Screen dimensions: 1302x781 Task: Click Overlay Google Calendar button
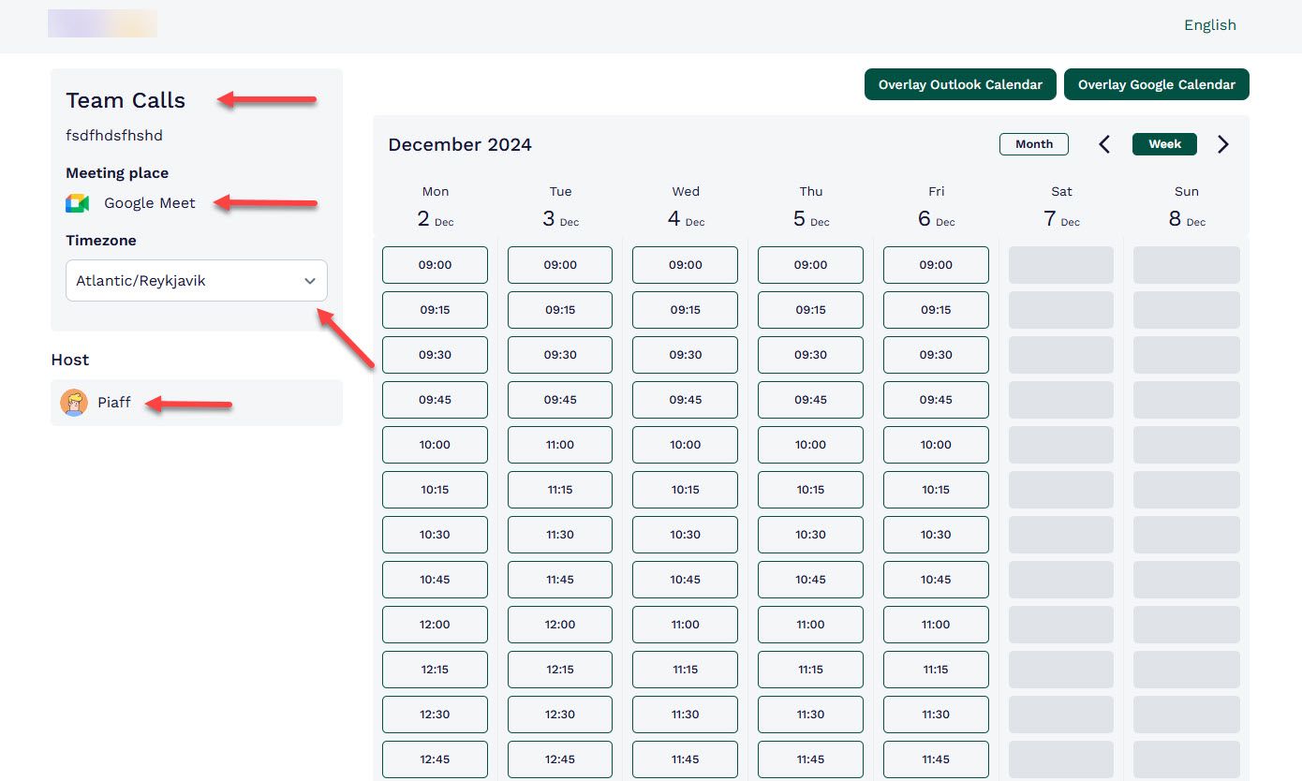1157,84
